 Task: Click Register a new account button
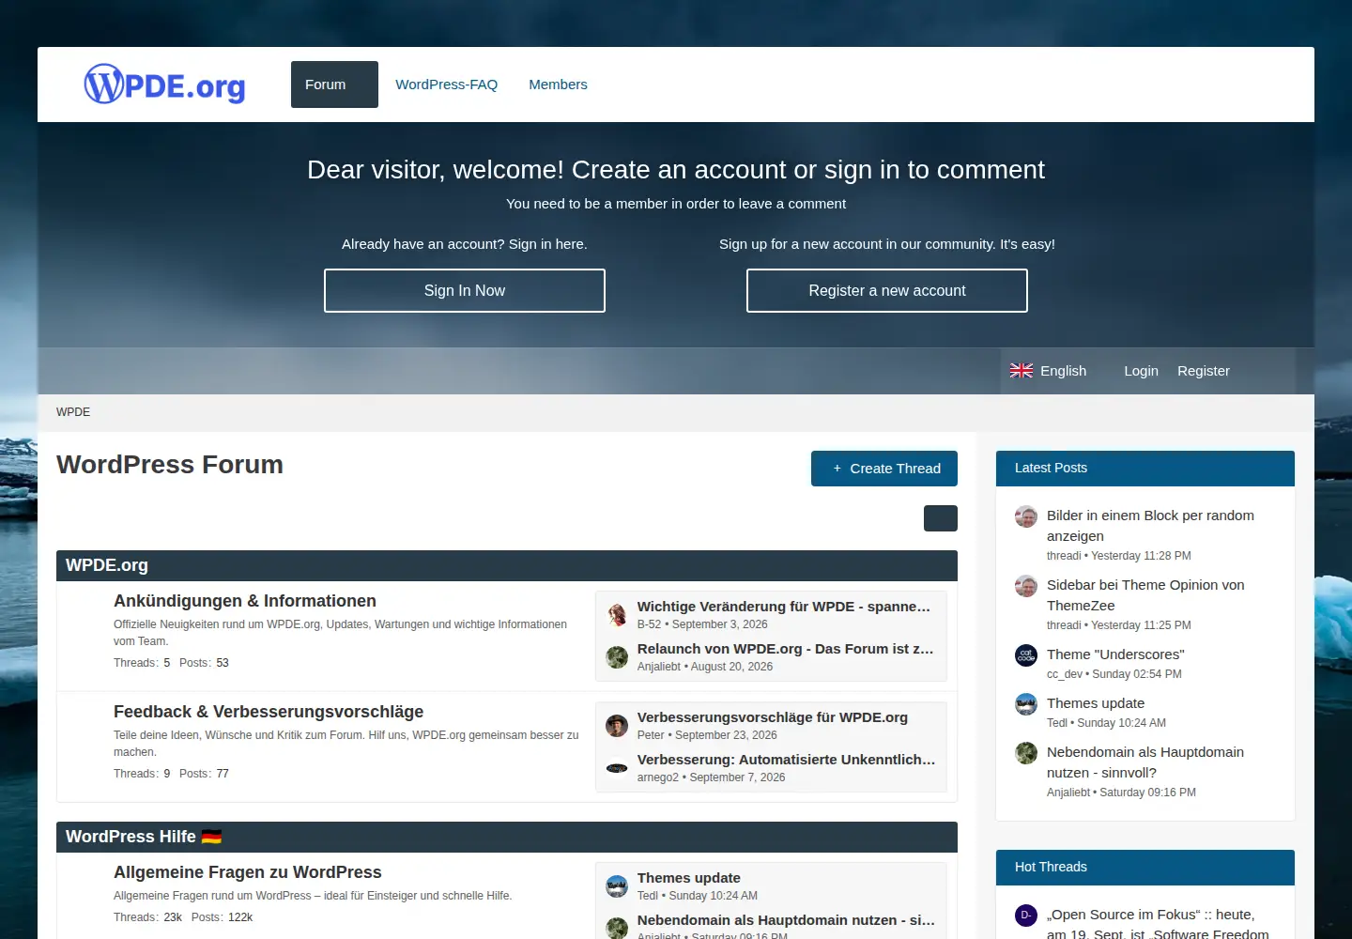887,291
